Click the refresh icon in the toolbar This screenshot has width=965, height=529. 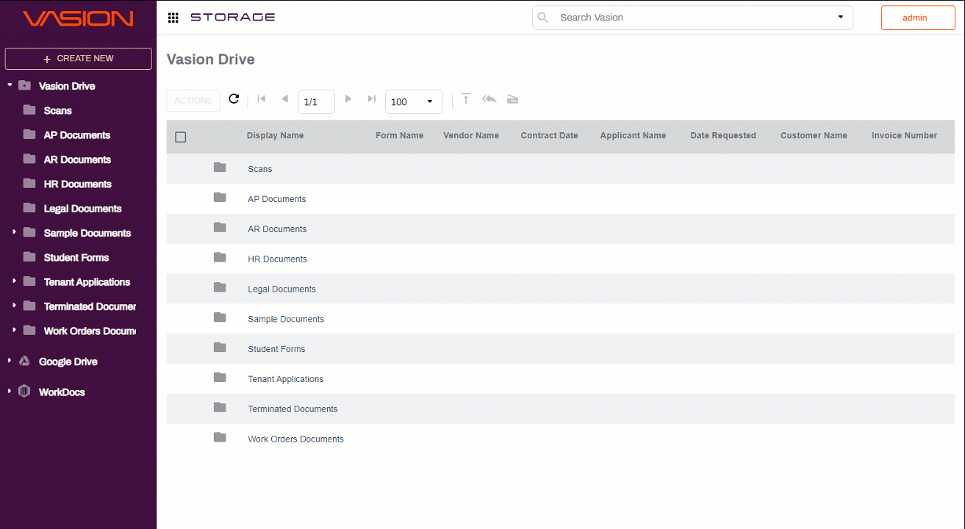pyautogui.click(x=234, y=98)
